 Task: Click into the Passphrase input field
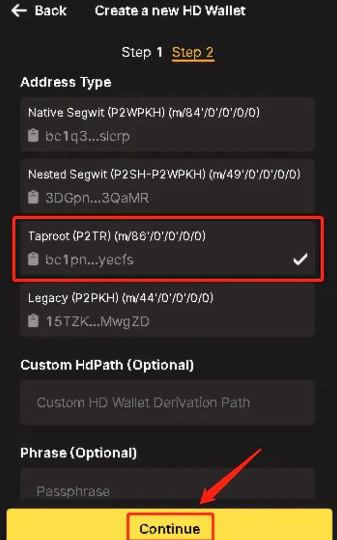pos(167,491)
